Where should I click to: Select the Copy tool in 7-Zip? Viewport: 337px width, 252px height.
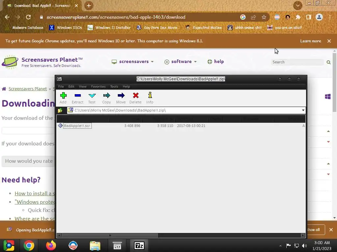pos(106,98)
